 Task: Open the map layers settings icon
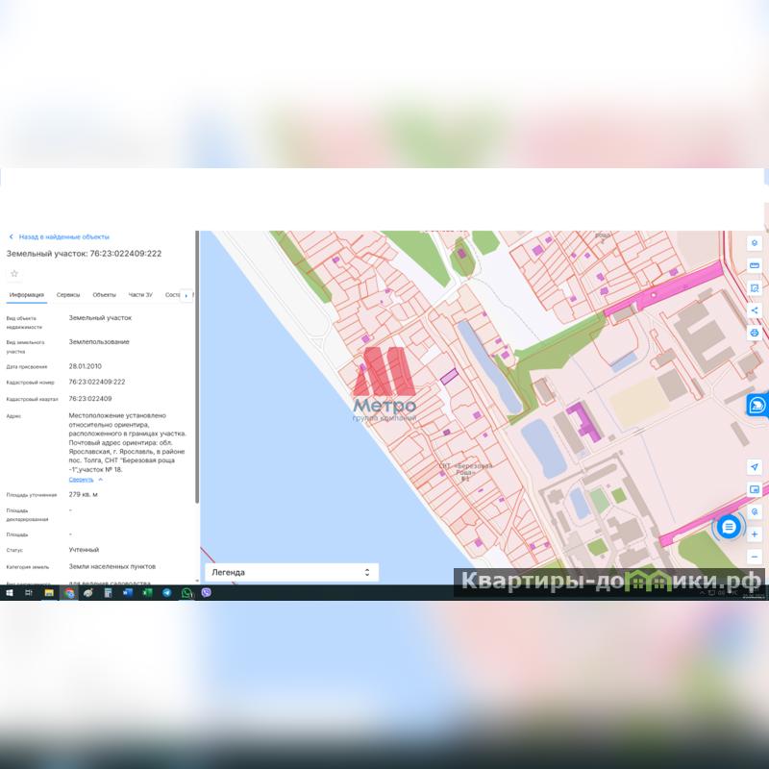(x=755, y=243)
